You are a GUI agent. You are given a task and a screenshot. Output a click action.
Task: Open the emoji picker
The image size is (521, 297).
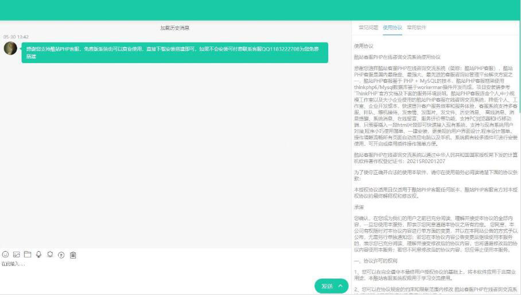tap(5, 254)
